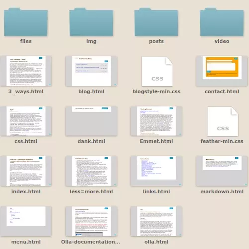Open the menu.html thumbnail

(x=26, y=221)
